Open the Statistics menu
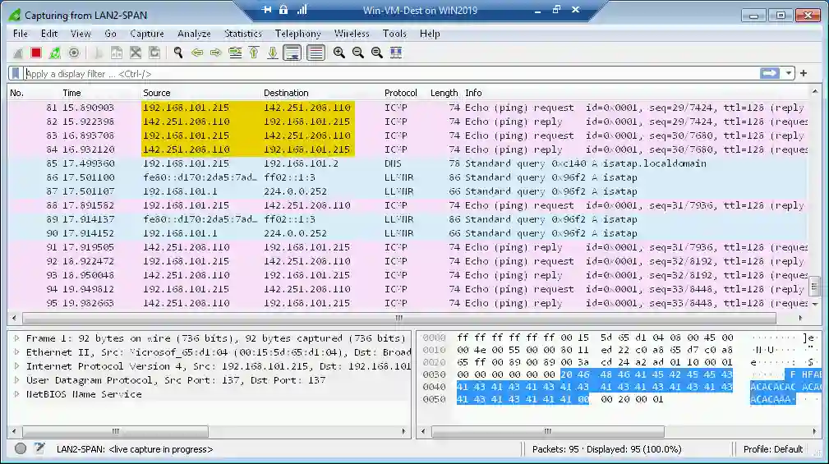 [242, 34]
